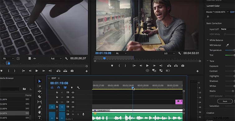Viewport: 235px width, 121px height.
Task: Select the Selection arrow tool
Action: click(x=40, y=81)
